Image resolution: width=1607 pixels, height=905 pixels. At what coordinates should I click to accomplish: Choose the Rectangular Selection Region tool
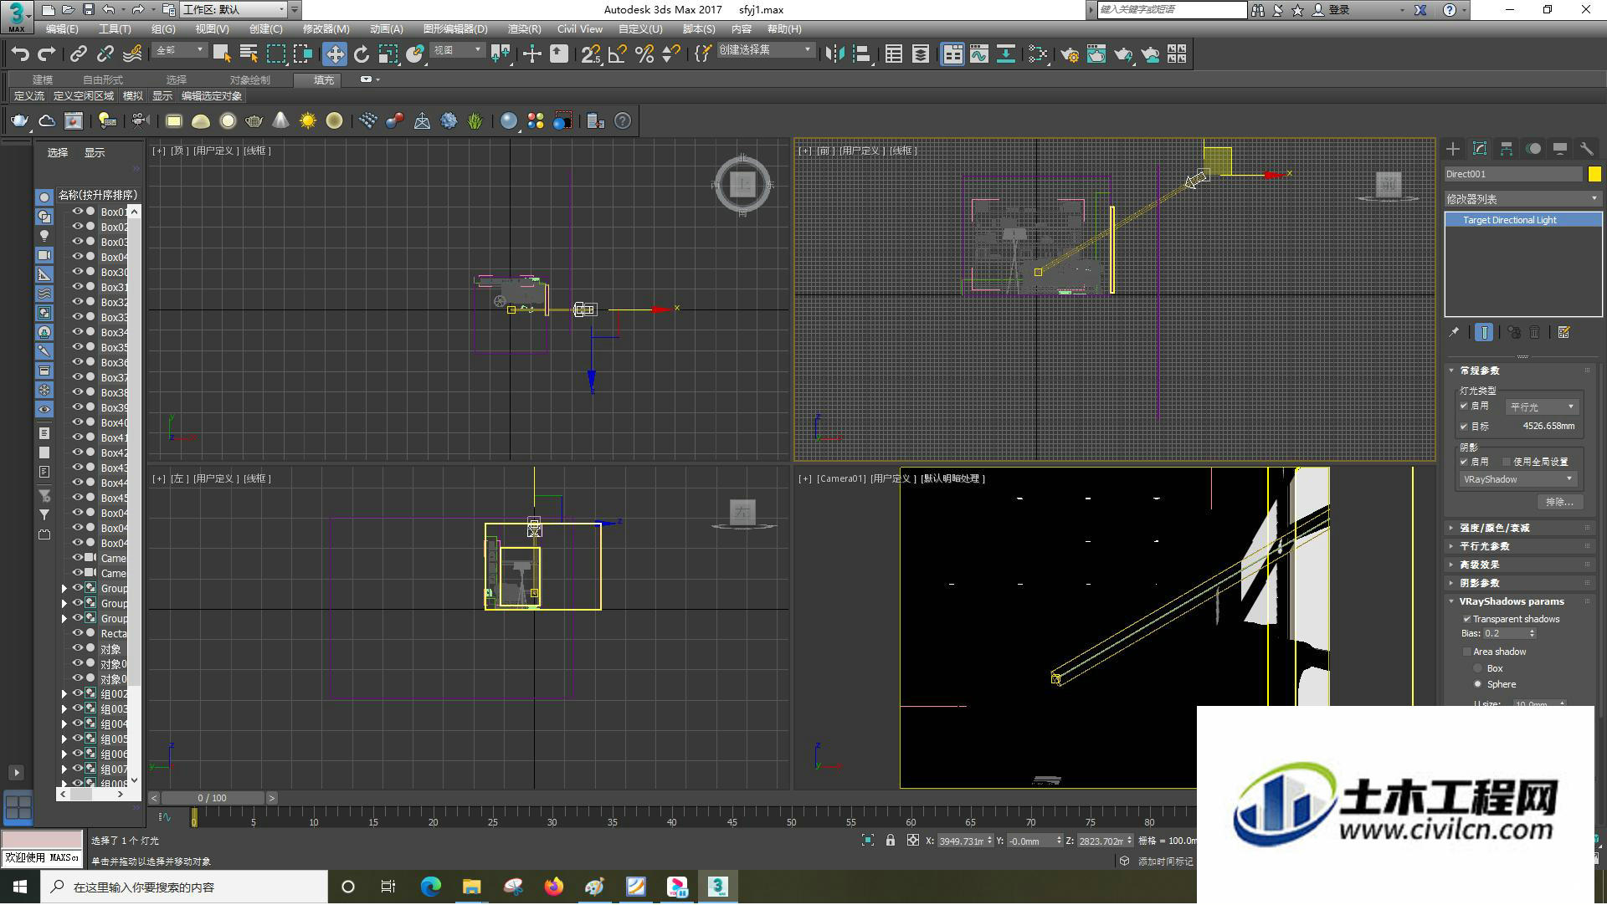click(x=275, y=54)
